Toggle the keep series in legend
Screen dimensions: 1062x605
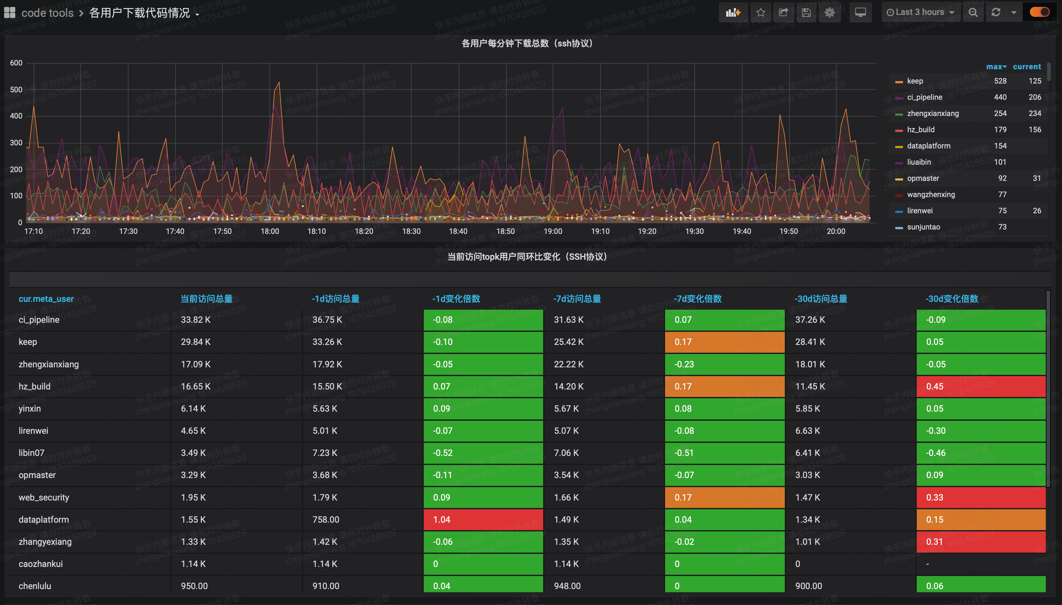pos(915,81)
